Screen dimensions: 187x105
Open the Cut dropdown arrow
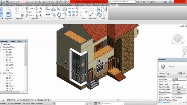point(33,12)
